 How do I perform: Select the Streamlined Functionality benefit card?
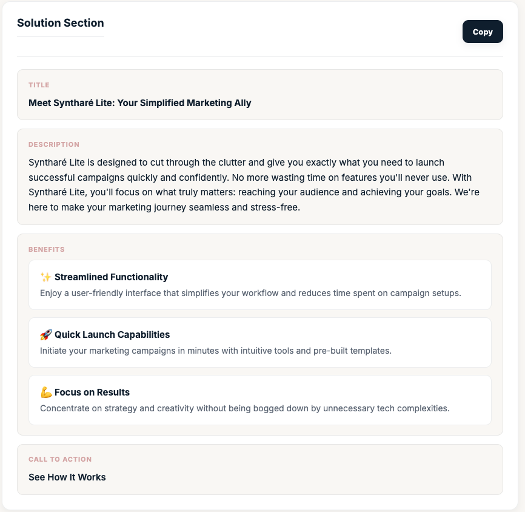pos(259,285)
